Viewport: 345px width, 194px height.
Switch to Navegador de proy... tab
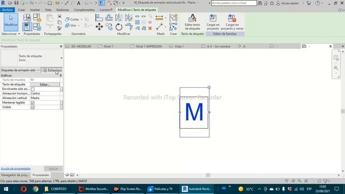15,175
